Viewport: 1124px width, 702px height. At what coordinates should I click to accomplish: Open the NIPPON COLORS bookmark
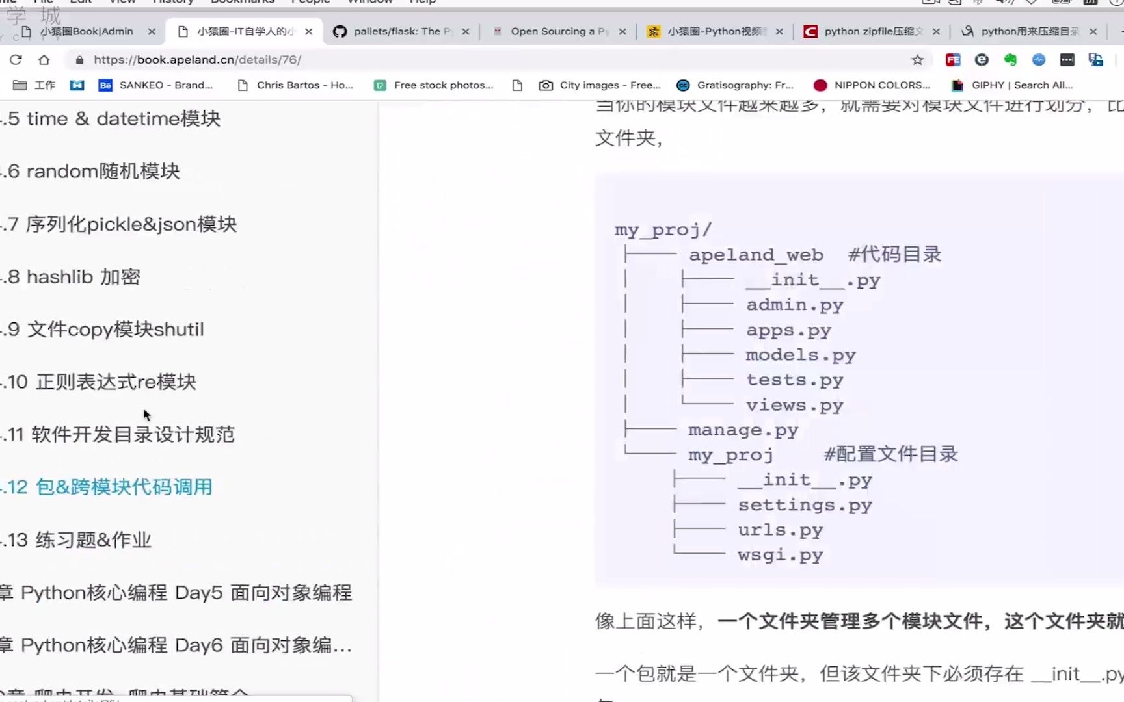[x=872, y=85]
